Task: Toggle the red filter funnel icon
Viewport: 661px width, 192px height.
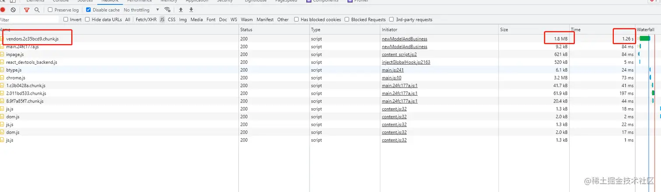Action: tap(27, 10)
